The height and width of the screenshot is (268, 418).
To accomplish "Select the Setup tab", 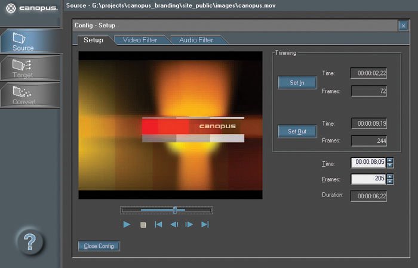I will (93, 40).
